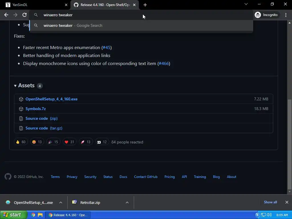The width and height of the screenshot is (292, 219).
Task: Click the 8:09 AM taskbar clock
Action: click(x=282, y=215)
